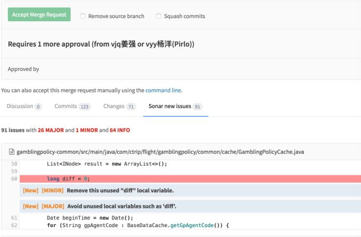Open the command line link
The width and height of the screenshot is (361, 237).
tap(163, 90)
